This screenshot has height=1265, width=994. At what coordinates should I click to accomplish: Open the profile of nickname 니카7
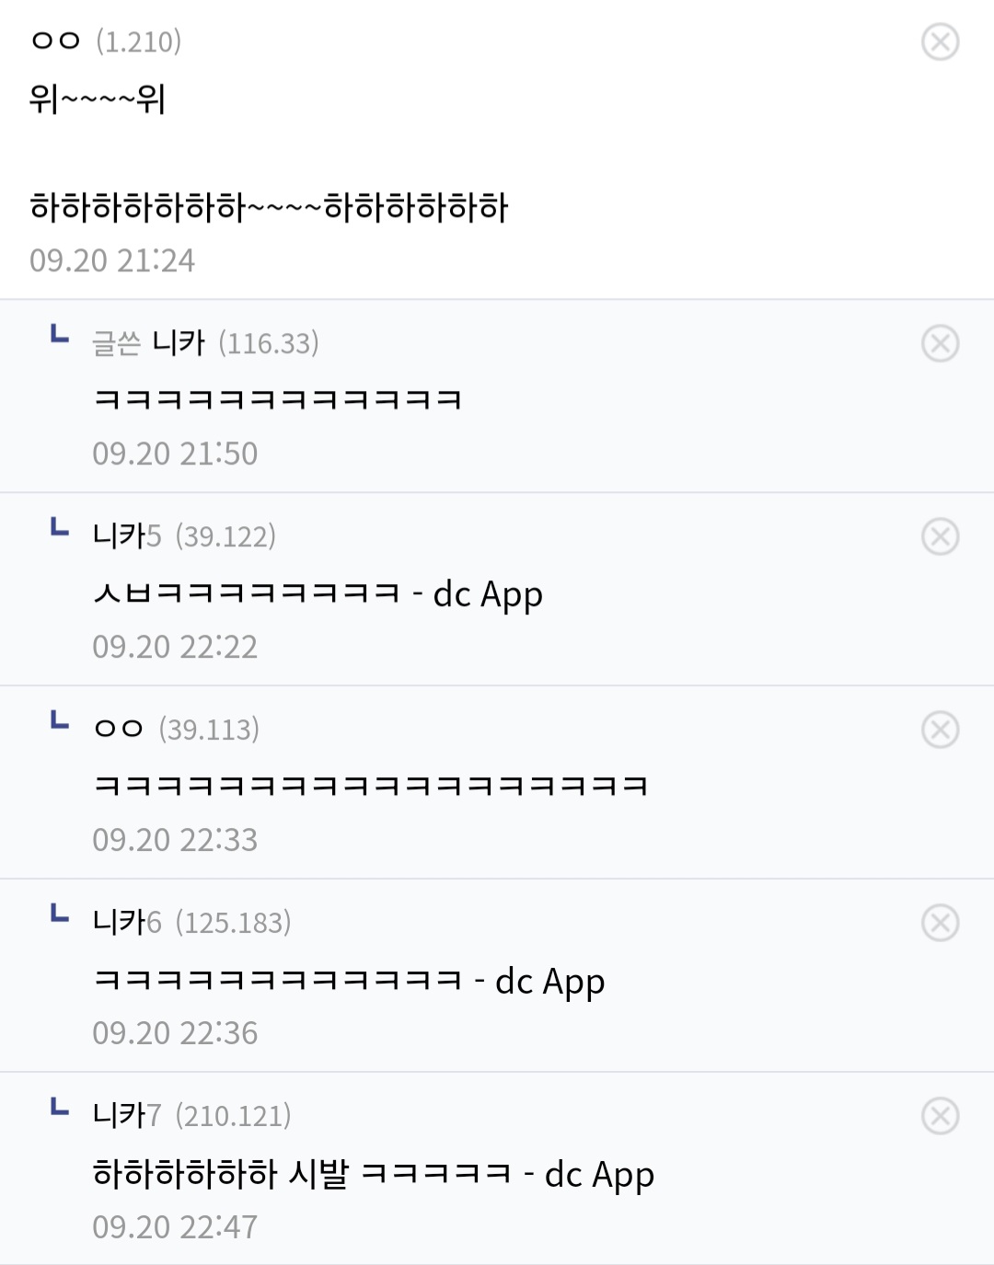click(x=127, y=1115)
